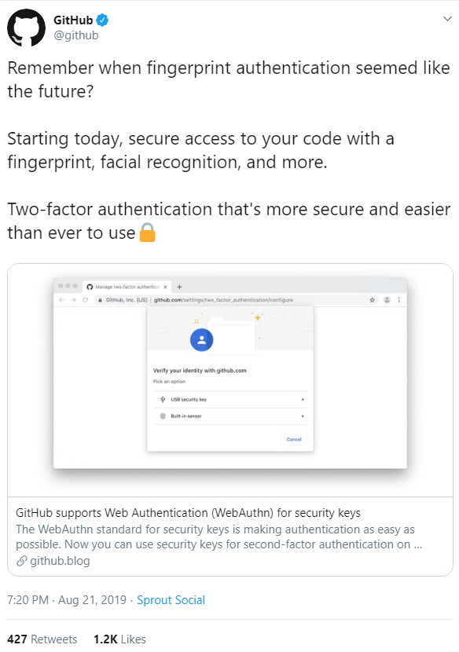View the 1.2K Likes list
The image size is (459, 652).
119,639
